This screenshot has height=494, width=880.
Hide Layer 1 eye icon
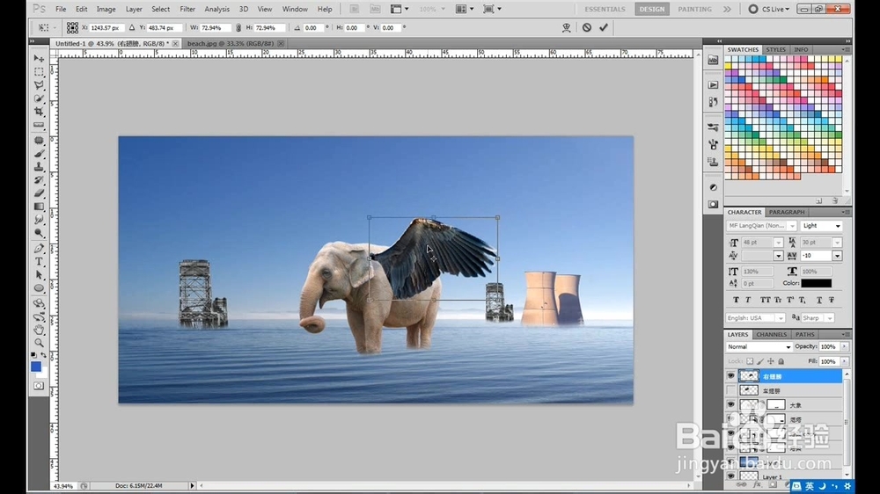click(x=730, y=476)
